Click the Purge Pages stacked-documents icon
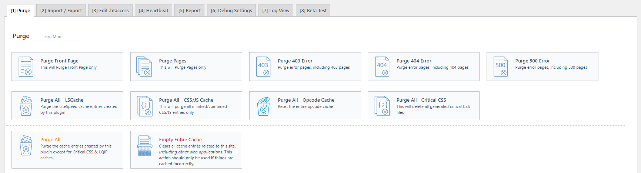Viewport: 641px width, 173px height. coord(144,67)
